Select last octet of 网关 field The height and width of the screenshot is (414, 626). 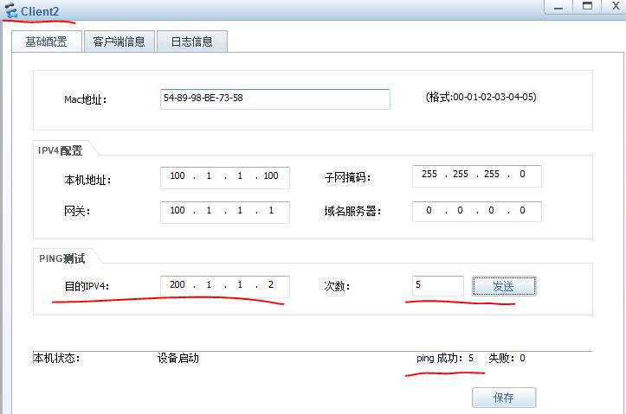click(270, 211)
